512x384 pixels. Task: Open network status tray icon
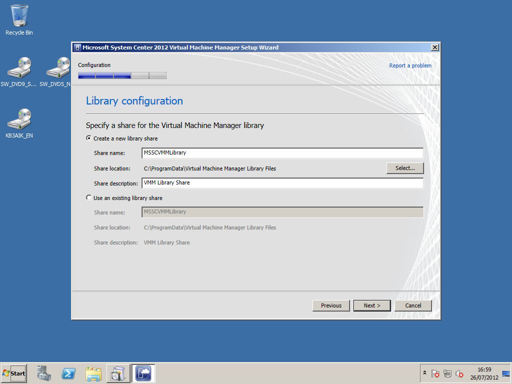(447, 373)
